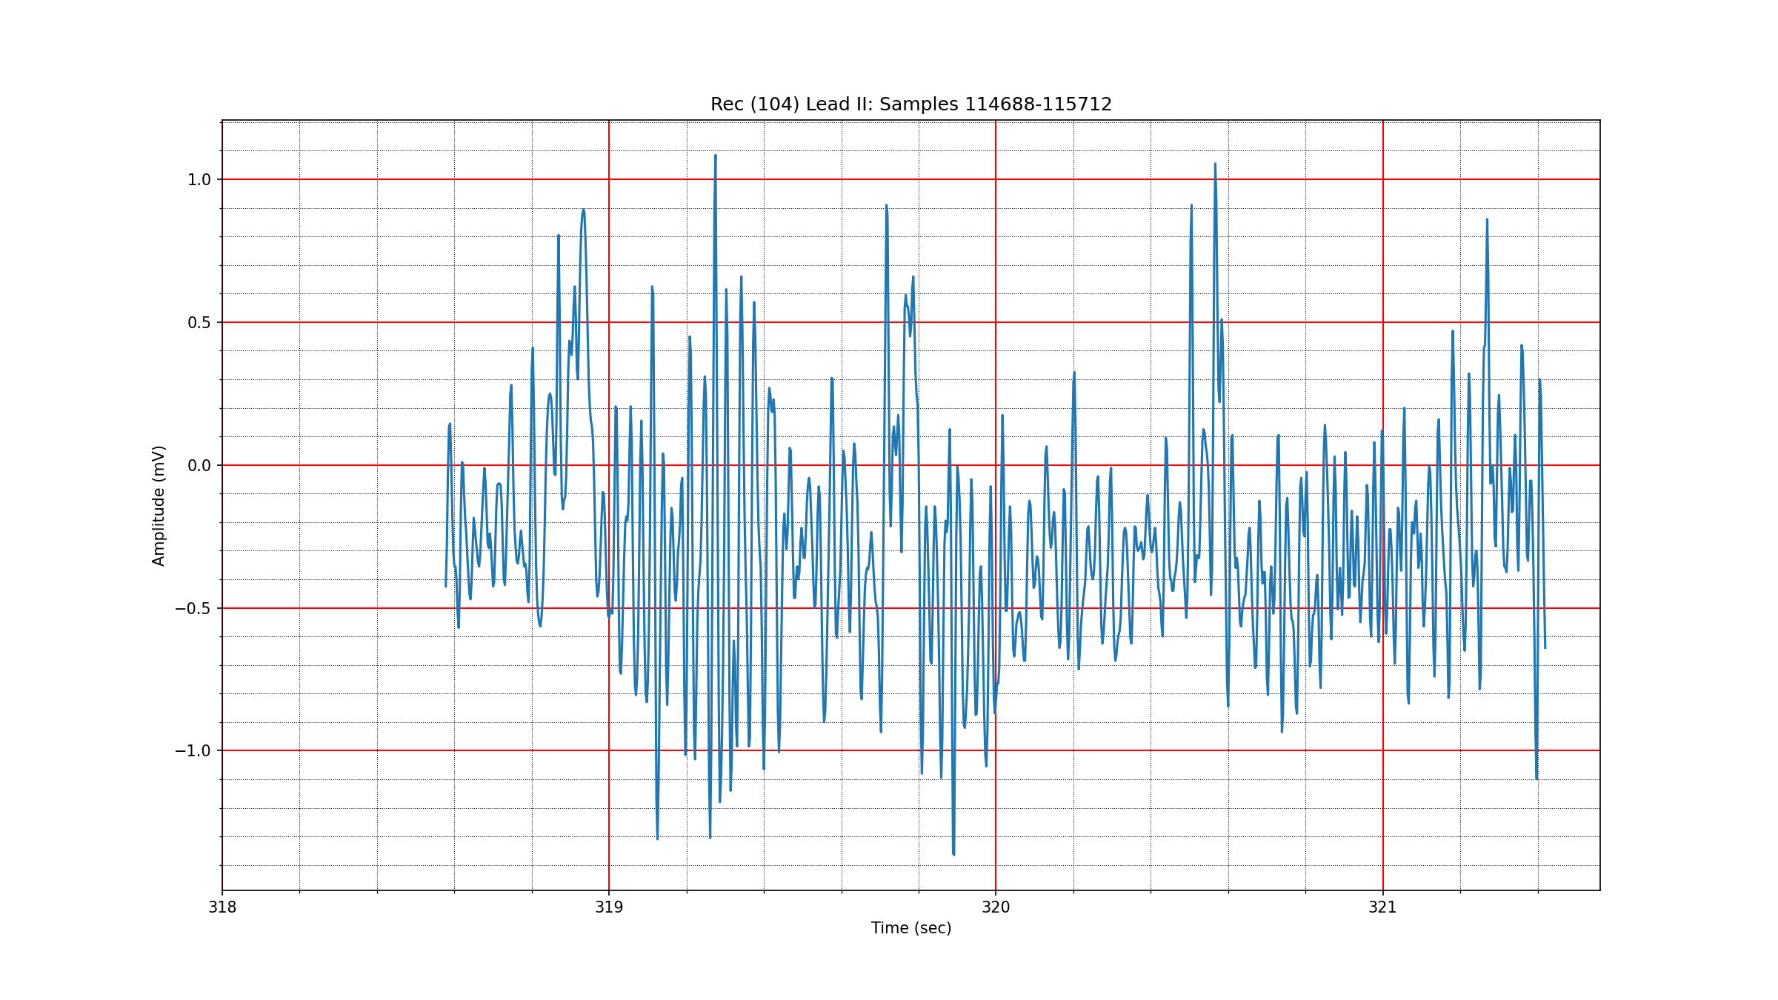Click the 'Amplitude (mV)' y-axis label
This screenshot has width=1778, height=1000.
159,505
